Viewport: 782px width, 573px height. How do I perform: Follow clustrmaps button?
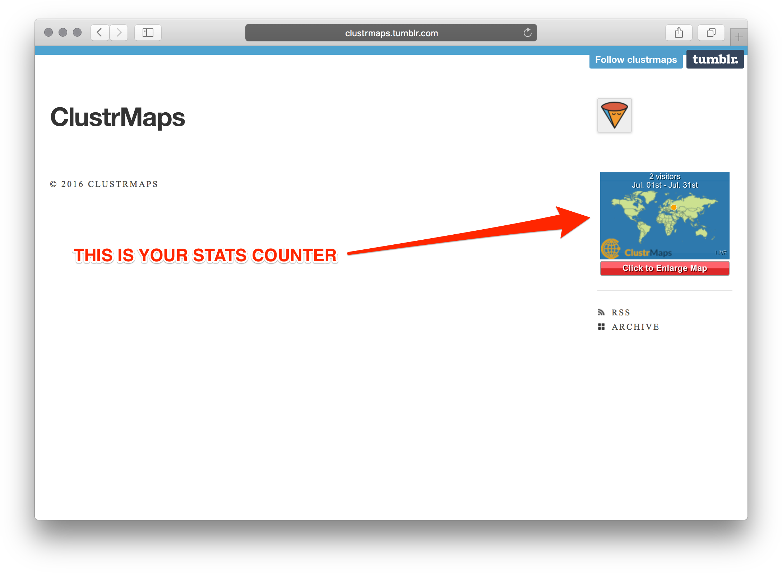click(636, 60)
